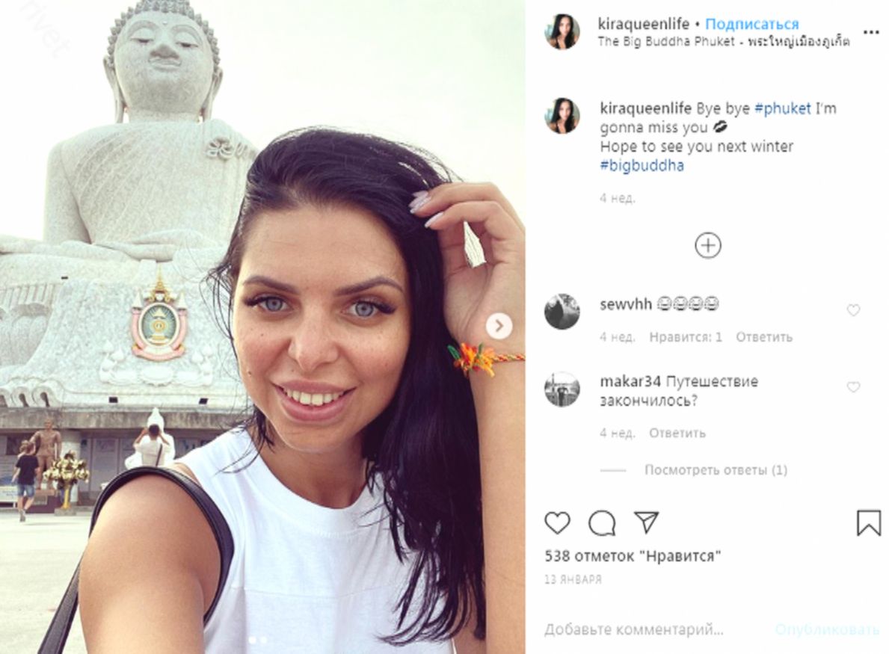Focus the "Добавьте комментарий" field
The height and width of the screenshot is (654, 889).
[652, 629]
